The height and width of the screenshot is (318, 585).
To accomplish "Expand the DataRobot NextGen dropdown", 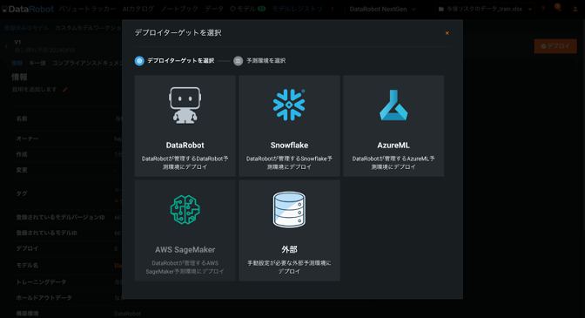I will 383,9.
